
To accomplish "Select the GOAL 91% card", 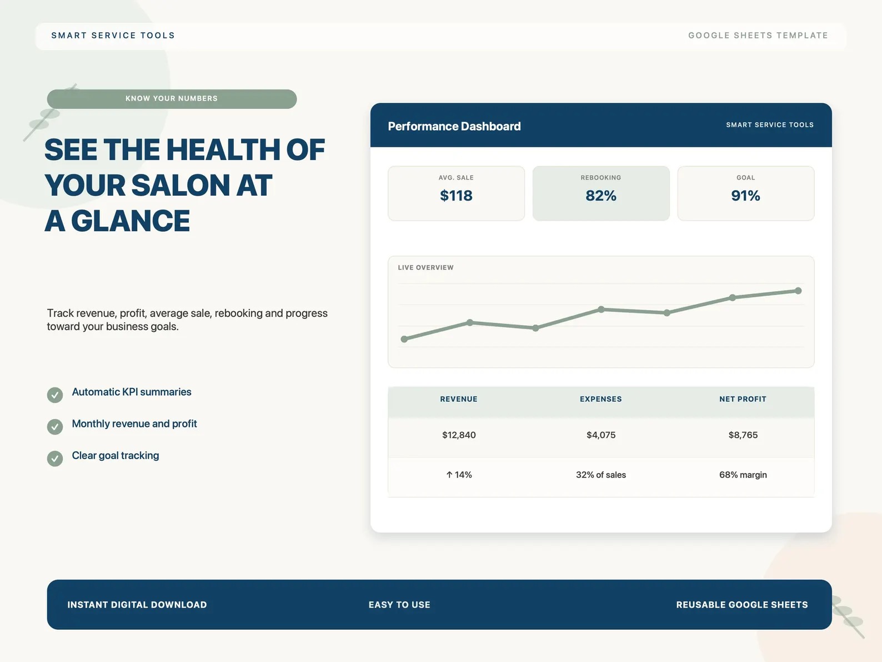I will click(x=746, y=193).
